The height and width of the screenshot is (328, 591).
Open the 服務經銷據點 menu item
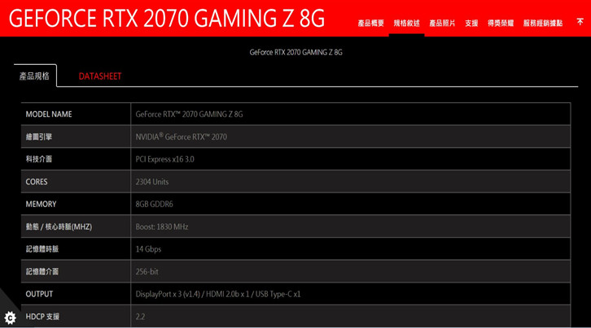pyautogui.click(x=543, y=24)
